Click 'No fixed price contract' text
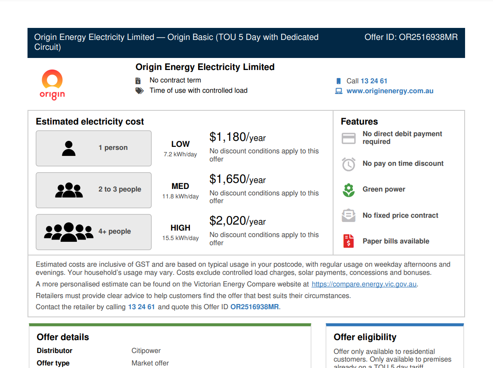The width and height of the screenshot is (493, 368). 400,216
